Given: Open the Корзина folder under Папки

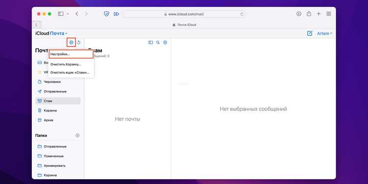Looking at the screenshot, I should tap(58, 175).
